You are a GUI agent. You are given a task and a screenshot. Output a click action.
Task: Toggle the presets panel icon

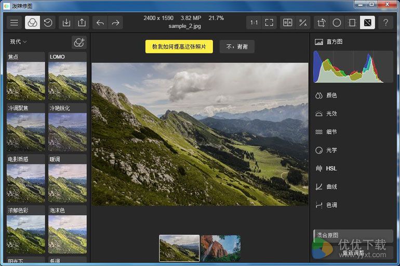(32, 23)
